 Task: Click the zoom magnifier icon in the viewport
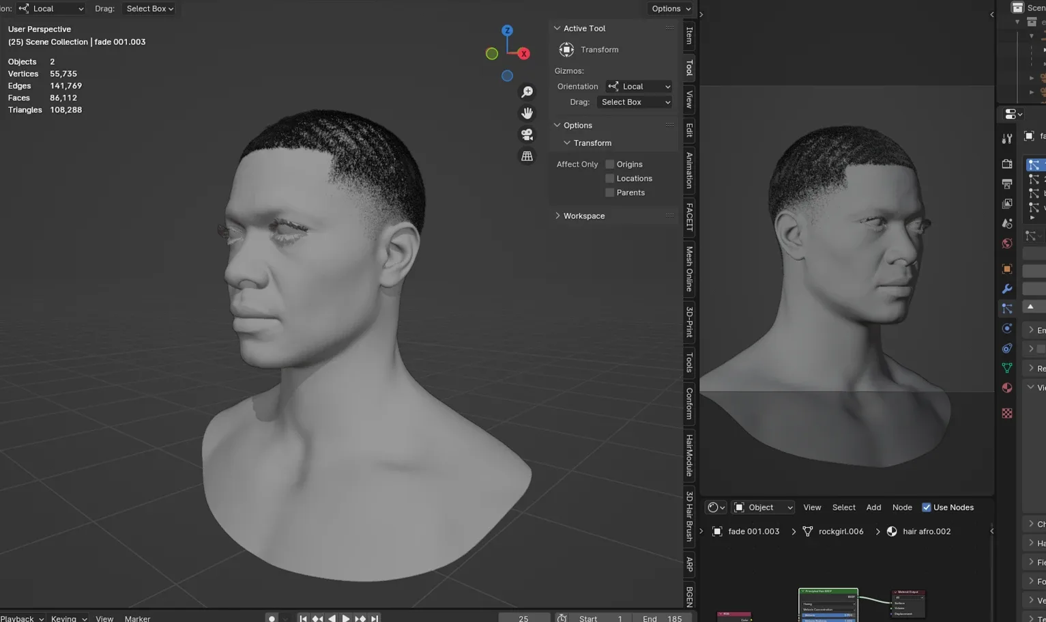(x=527, y=91)
